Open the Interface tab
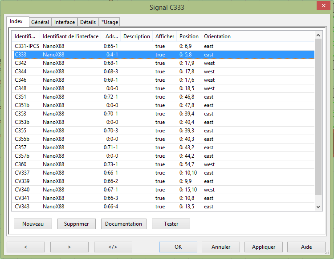The image size is (334, 259). [65, 22]
